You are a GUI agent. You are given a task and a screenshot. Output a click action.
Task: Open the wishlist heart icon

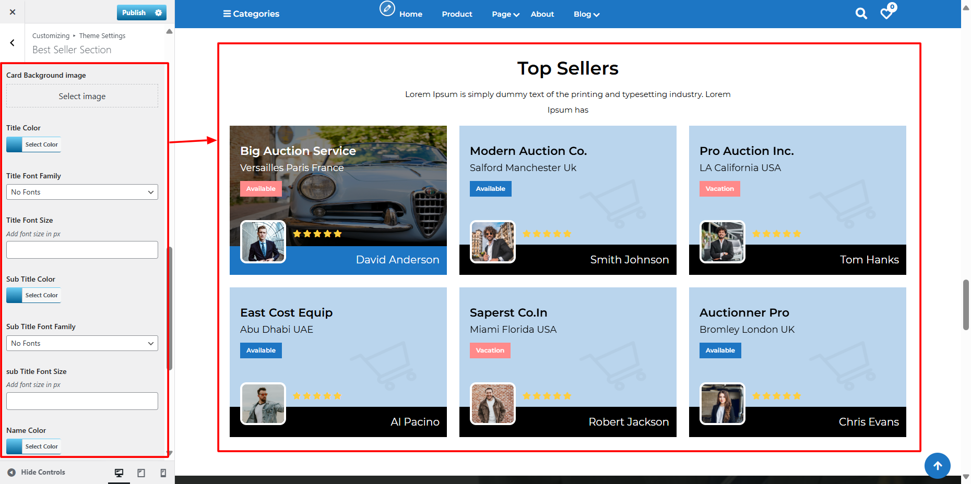click(x=886, y=13)
